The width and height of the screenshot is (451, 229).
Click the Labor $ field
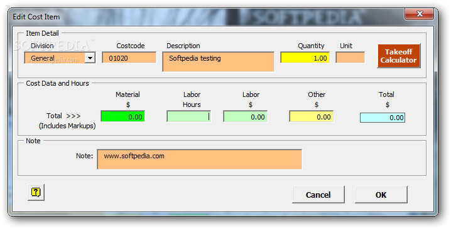click(246, 117)
